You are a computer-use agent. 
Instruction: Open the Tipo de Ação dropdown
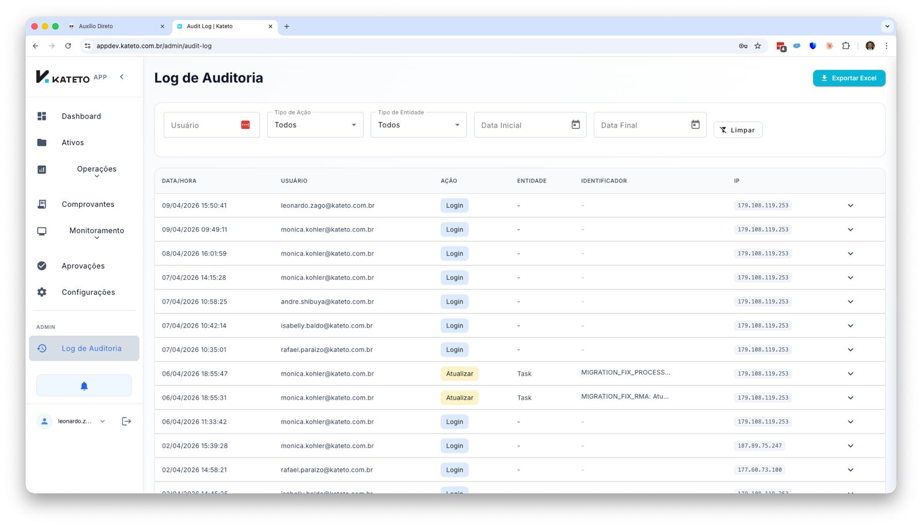(315, 125)
